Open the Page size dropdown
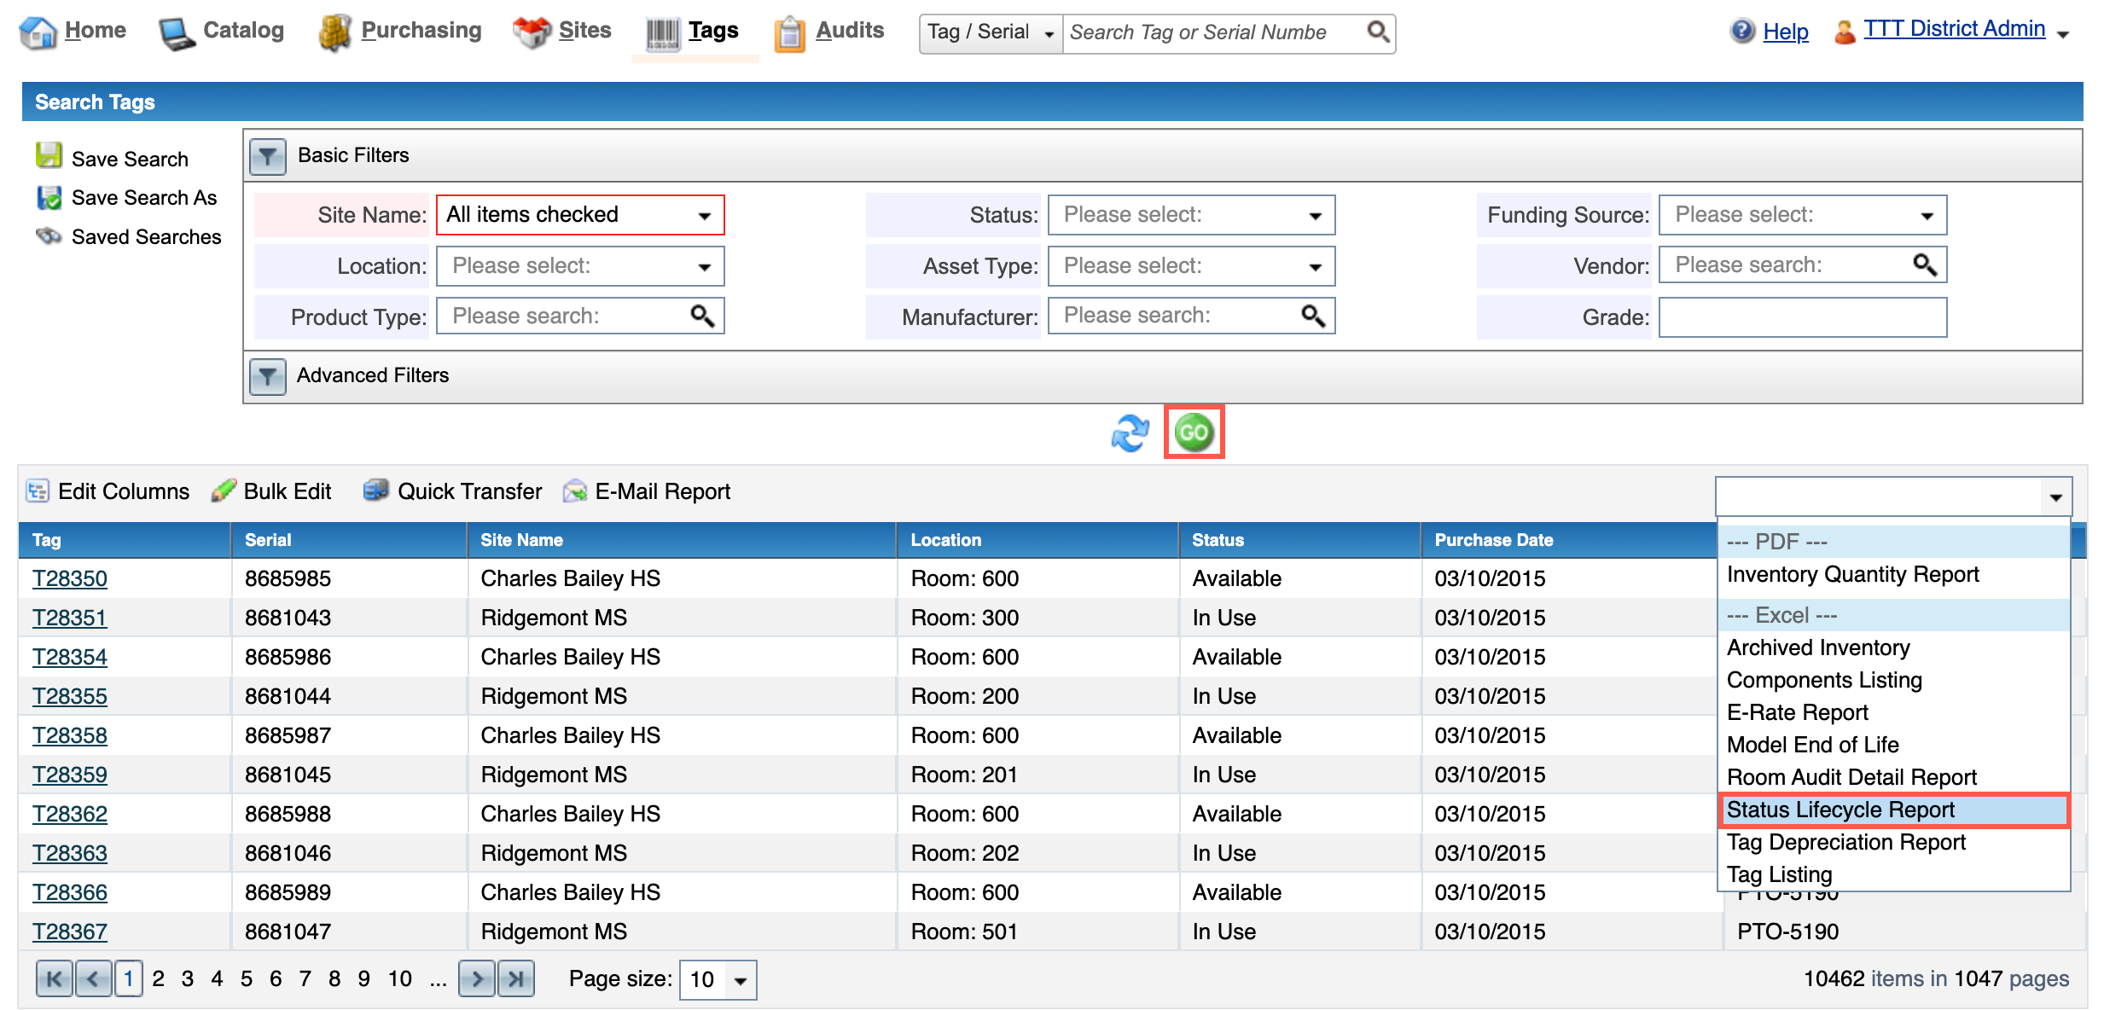Screen dimensions: 2104x1010 point(718,979)
